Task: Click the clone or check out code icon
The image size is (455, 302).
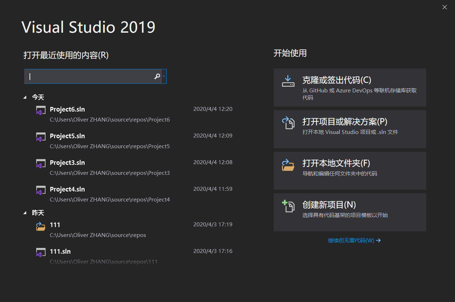Action: [288, 81]
